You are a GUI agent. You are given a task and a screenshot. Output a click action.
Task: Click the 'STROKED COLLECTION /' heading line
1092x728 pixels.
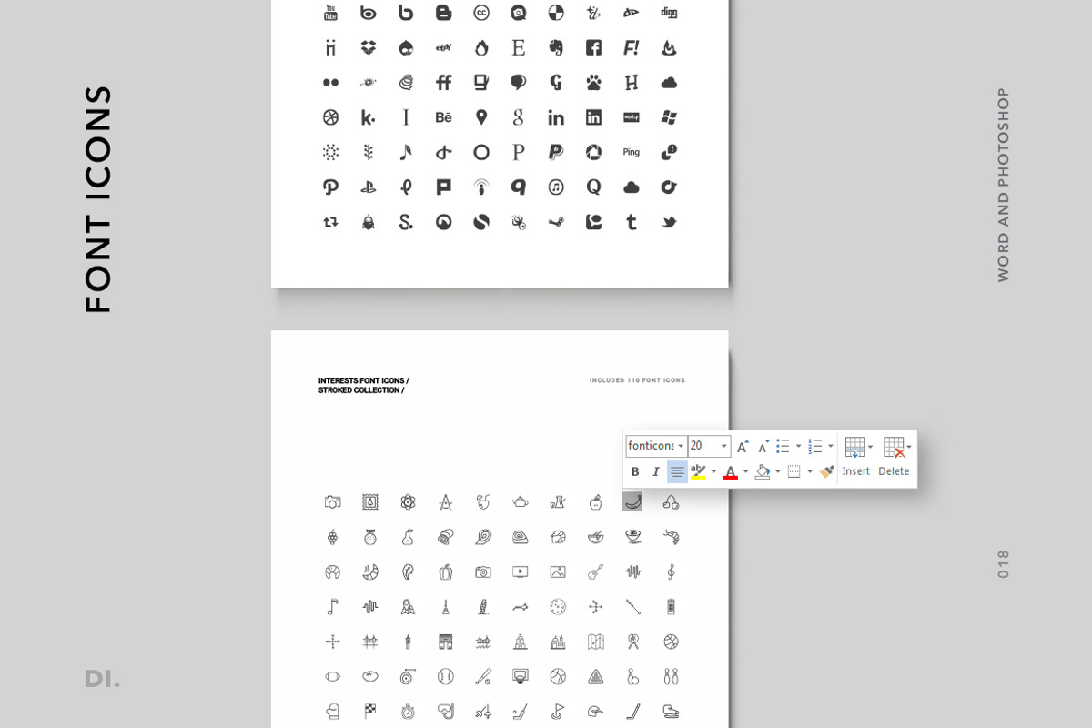click(x=361, y=390)
